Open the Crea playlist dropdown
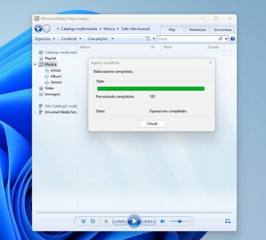266x240 pixels. (x=100, y=39)
